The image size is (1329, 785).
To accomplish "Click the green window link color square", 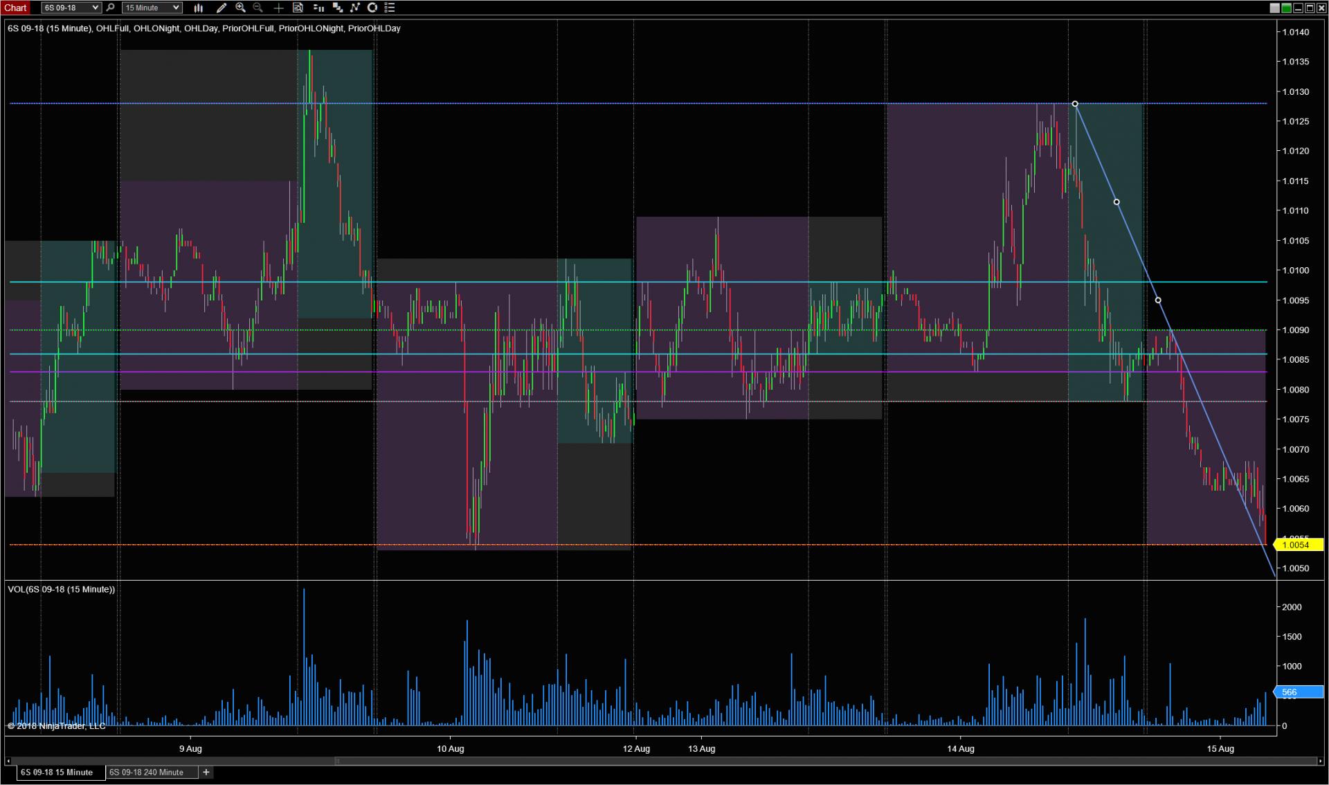I will click(x=1286, y=8).
